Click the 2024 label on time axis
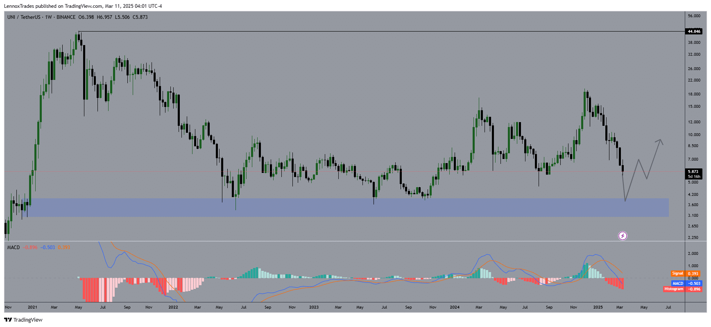Screen dimensions: 711x327 pos(455,307)
